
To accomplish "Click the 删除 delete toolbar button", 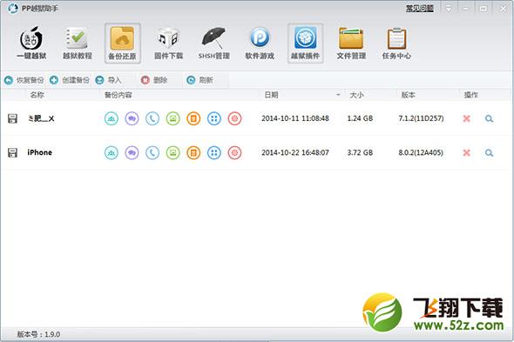I will (154, 80).
